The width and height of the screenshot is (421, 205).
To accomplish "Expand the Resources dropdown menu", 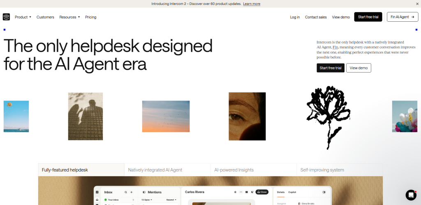I will coord(69,17).
